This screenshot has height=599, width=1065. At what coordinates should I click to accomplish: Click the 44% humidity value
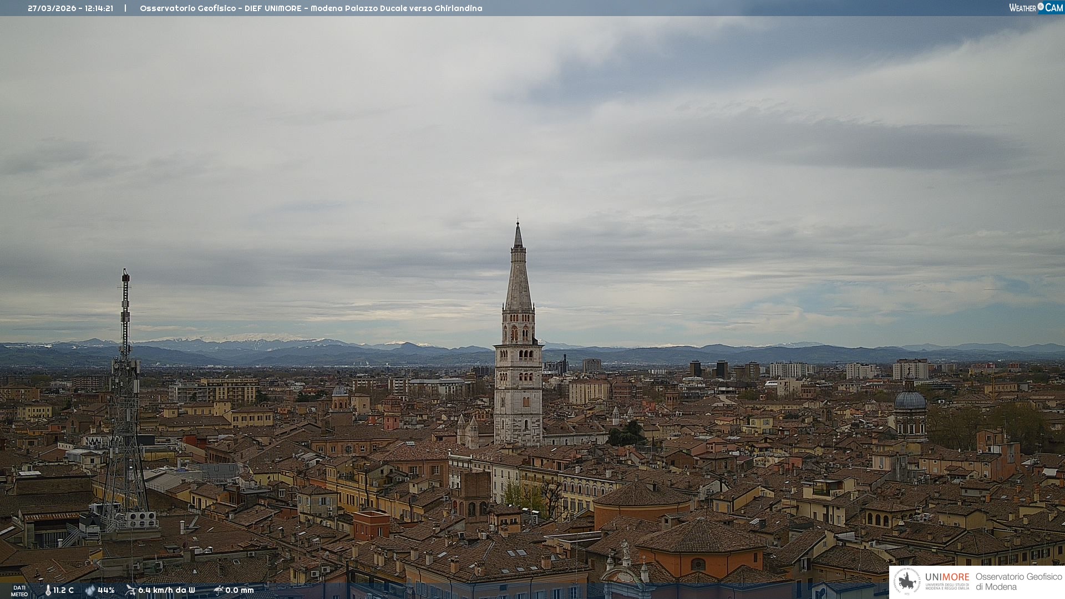tap(106, 590)
